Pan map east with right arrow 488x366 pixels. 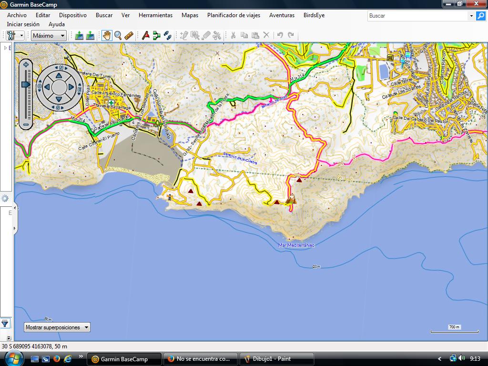(x=71, y=87)
